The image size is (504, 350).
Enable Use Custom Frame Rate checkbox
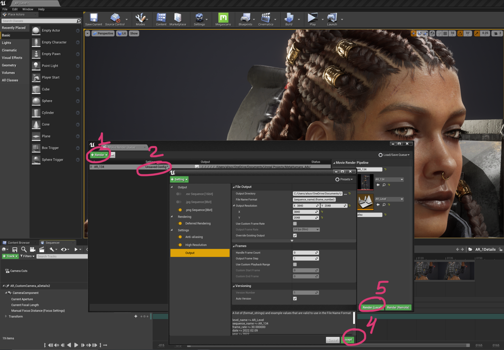click(295, 224)
